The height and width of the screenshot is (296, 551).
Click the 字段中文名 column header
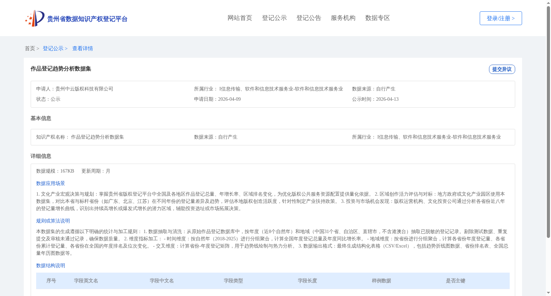tap(162, 281)
